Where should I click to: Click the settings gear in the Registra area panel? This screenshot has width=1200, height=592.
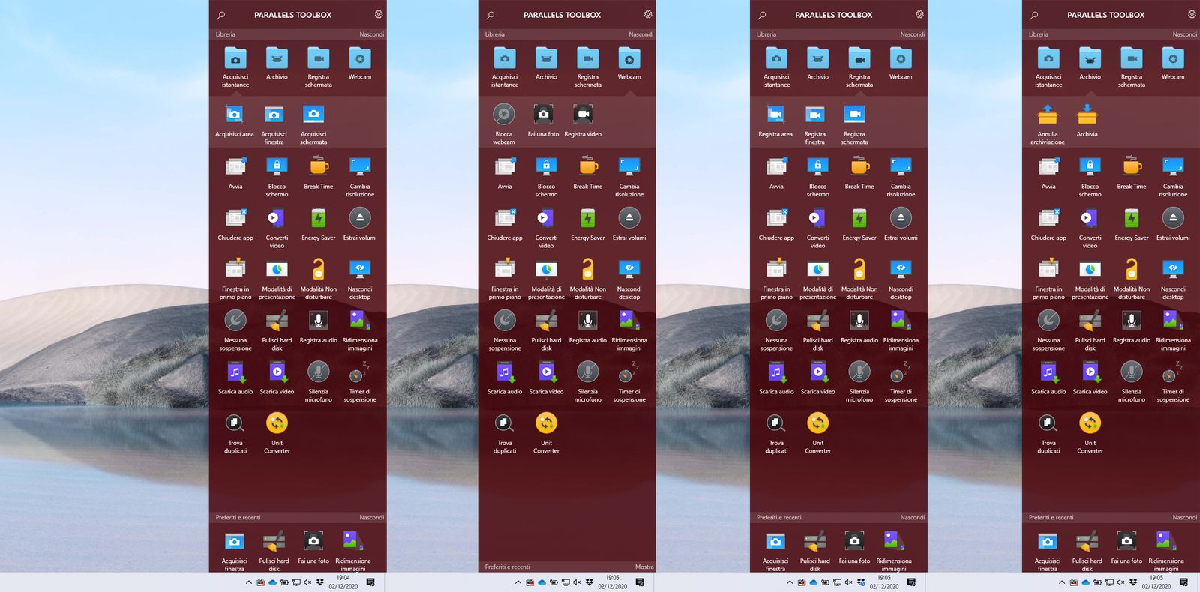(x=920, y=14)
